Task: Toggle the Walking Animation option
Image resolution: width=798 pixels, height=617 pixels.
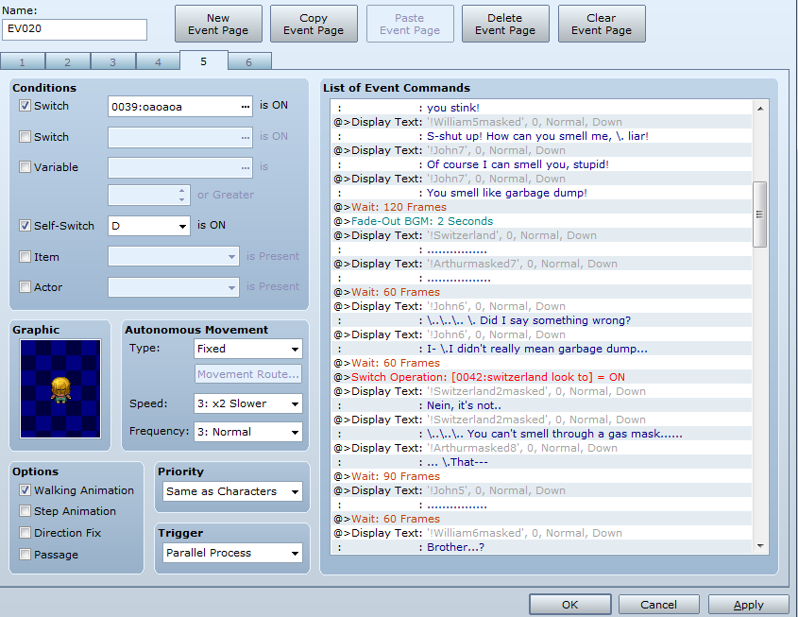Action: (25, 490)
